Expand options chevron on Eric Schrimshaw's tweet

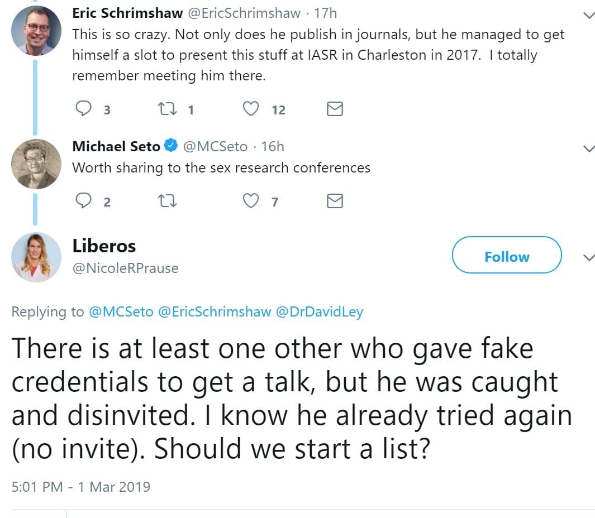click(588, 15)
